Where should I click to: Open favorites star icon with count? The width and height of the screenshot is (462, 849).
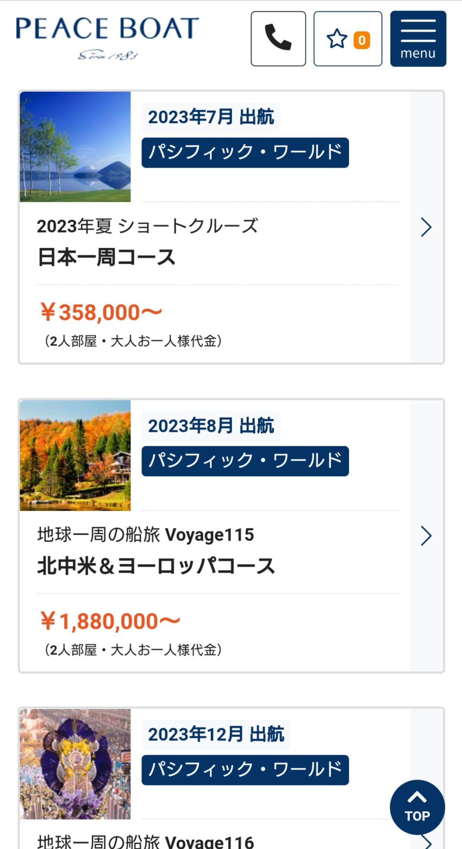[348, 38]
